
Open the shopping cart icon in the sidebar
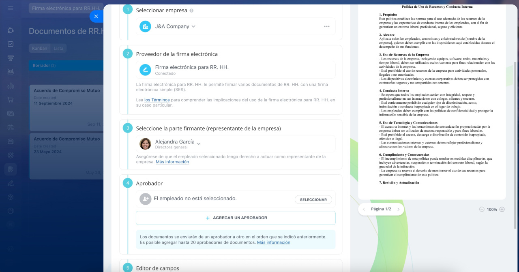coord(11,100)
